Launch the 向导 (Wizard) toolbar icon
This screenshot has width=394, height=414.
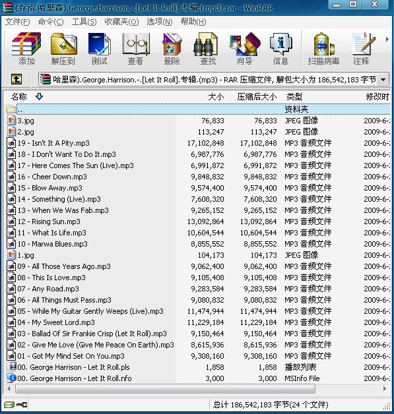coord(245,44)
